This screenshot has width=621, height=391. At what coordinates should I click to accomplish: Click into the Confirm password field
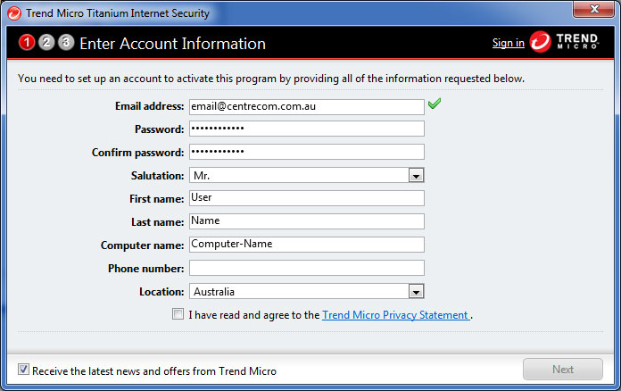[307, 152]
